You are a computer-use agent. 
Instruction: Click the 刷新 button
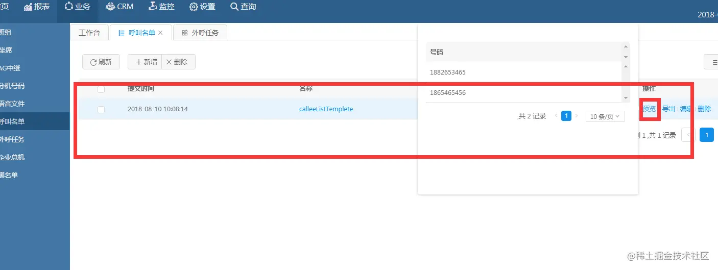click(101, 62)
